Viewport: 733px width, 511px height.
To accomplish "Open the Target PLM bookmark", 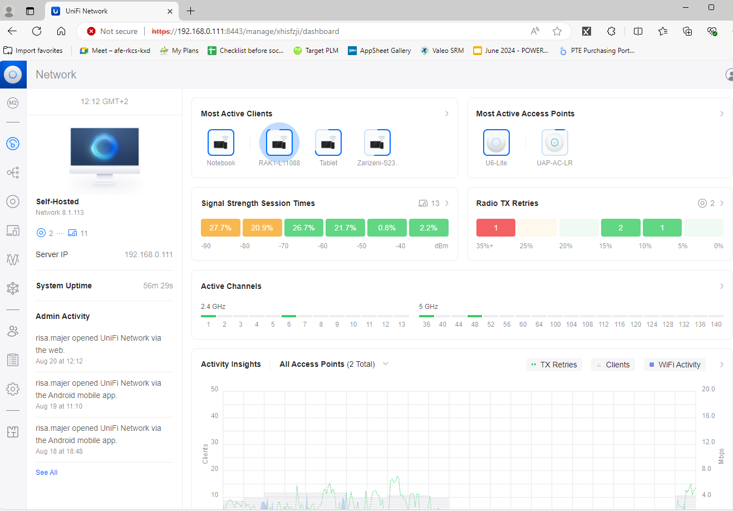I will 316,51.
